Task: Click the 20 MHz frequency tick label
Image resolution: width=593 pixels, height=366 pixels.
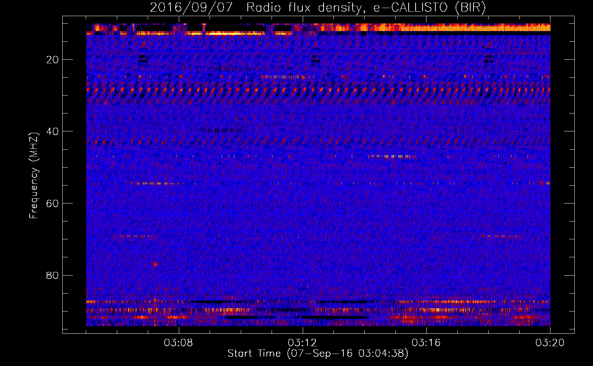Action: 53,60
